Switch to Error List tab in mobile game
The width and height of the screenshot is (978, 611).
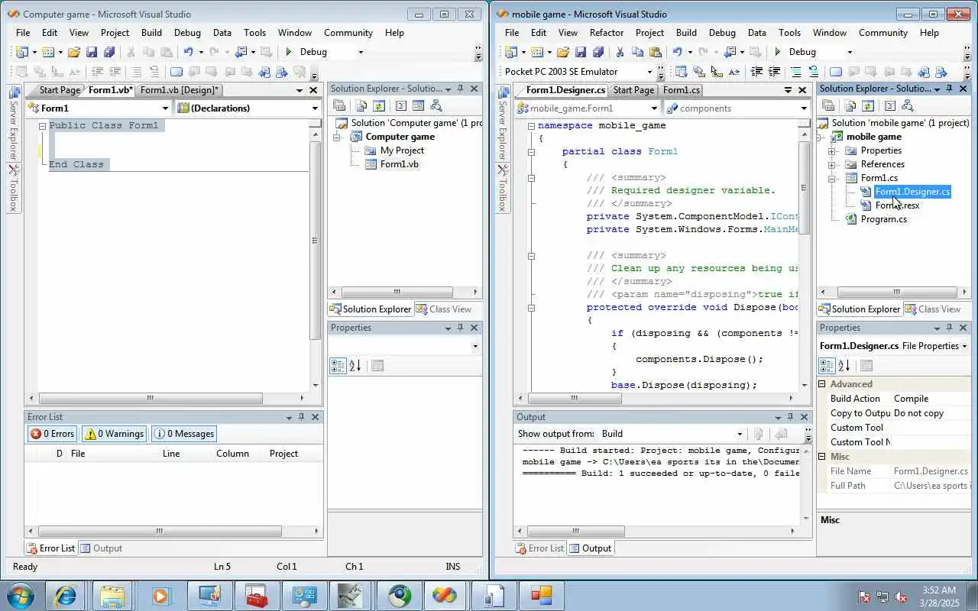pos(541,548)
